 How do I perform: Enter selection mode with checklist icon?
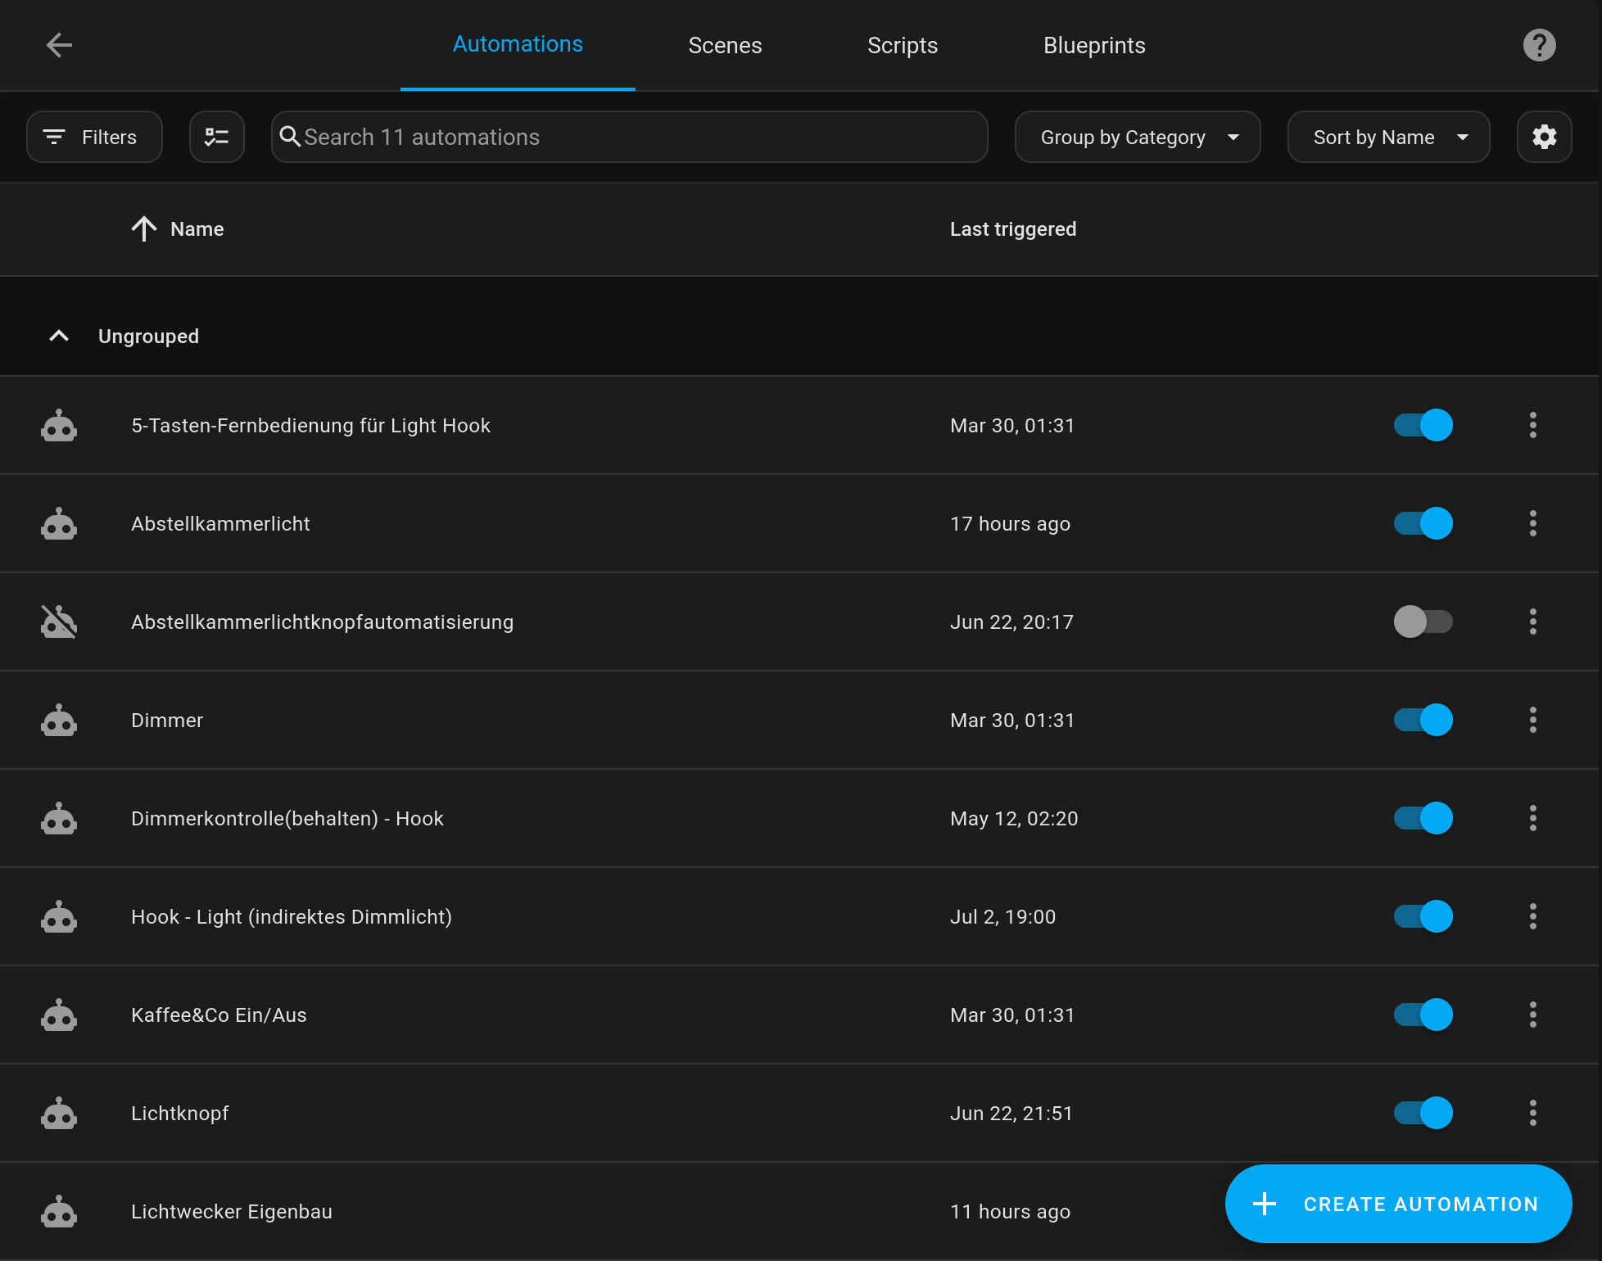coord(217,137)
